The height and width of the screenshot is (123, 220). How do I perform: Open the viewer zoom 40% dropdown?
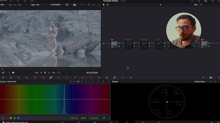coord(3,5)
